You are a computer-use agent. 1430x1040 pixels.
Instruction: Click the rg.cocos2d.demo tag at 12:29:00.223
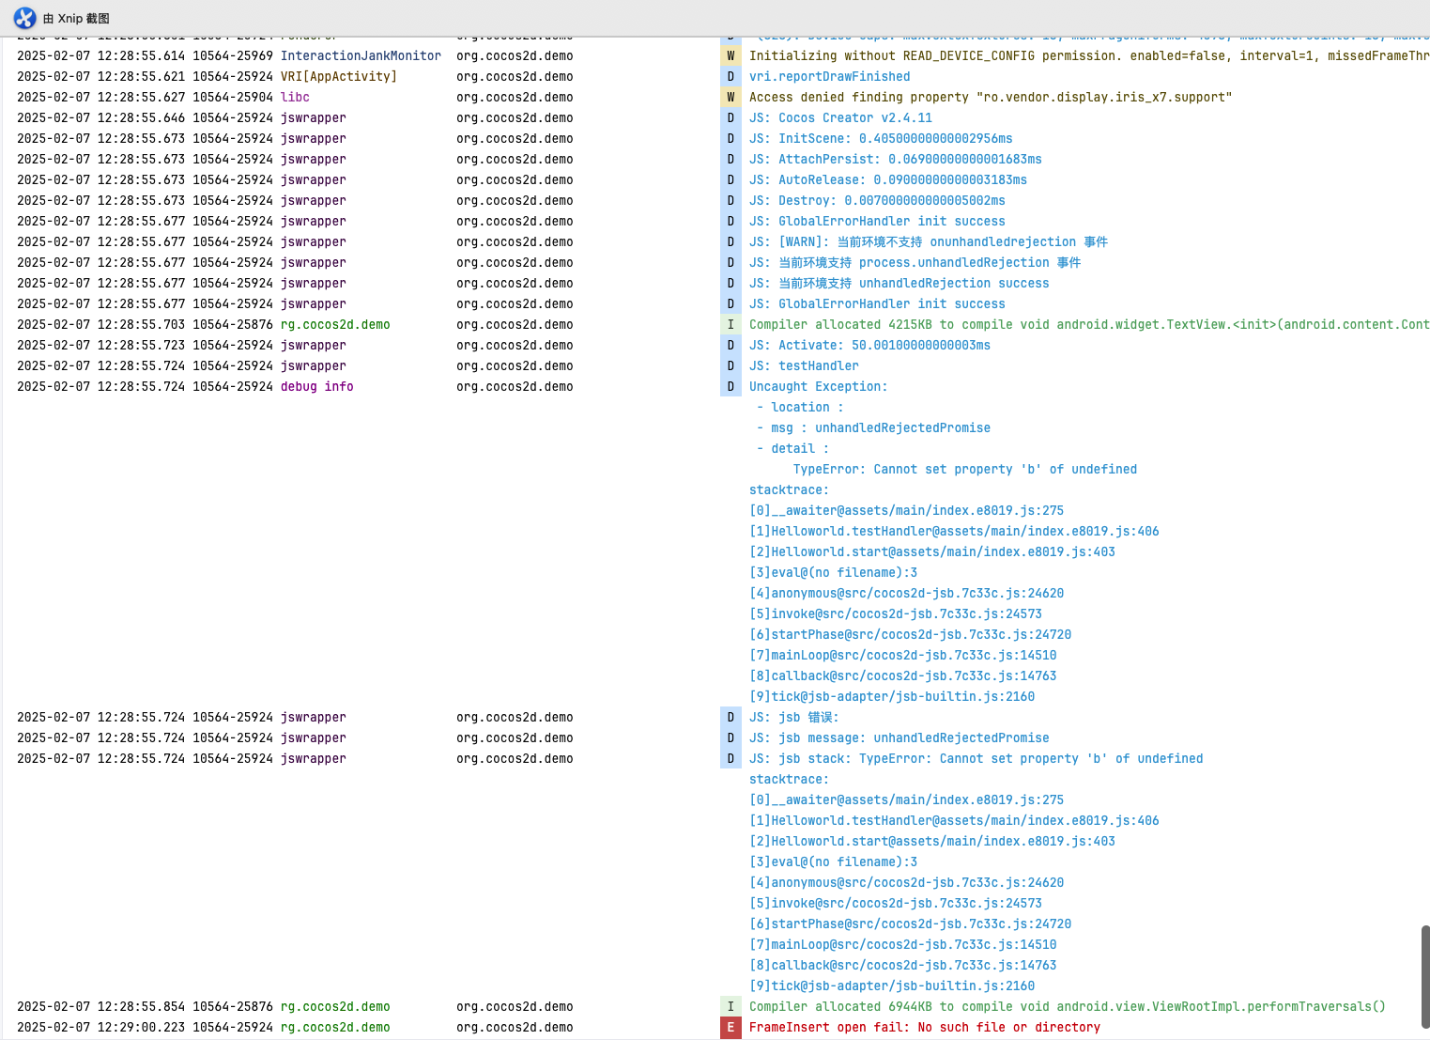coord(335,1028)
